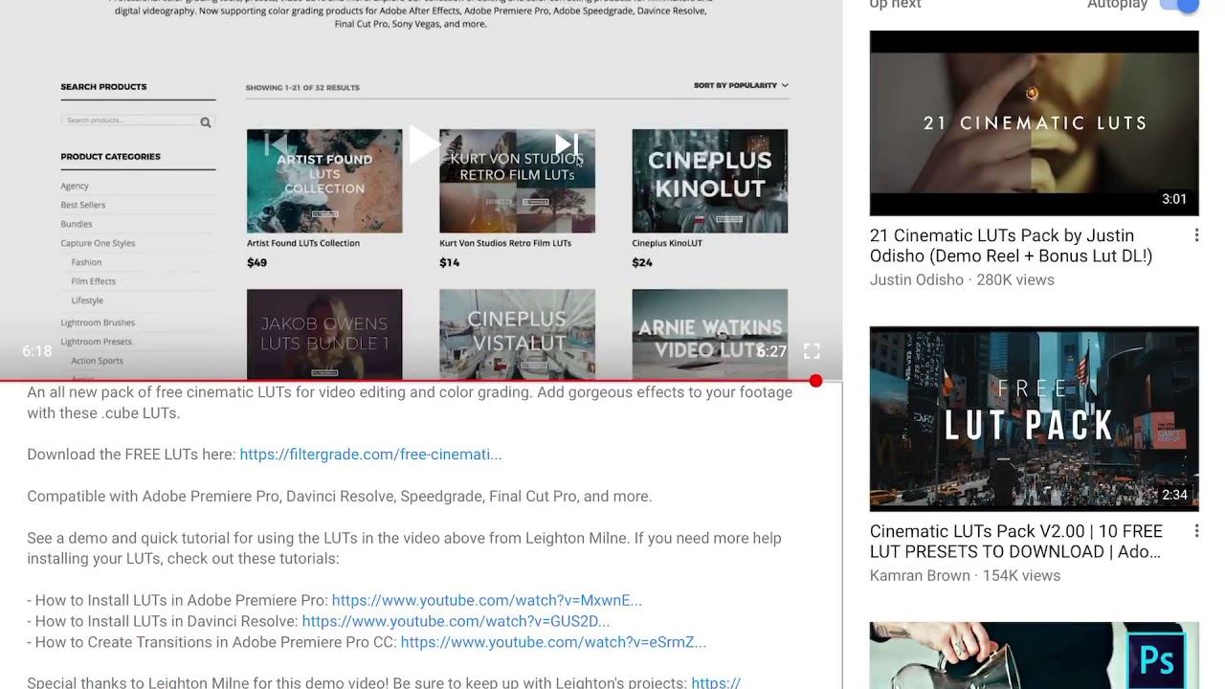Click the red progress bar scrubber
The width and height of the screenshot is (1225, 689).
815,381
